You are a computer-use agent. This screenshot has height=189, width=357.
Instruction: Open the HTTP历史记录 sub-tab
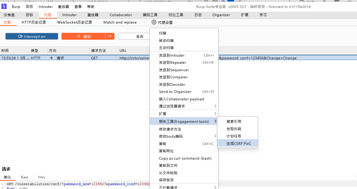click(34, 22)
